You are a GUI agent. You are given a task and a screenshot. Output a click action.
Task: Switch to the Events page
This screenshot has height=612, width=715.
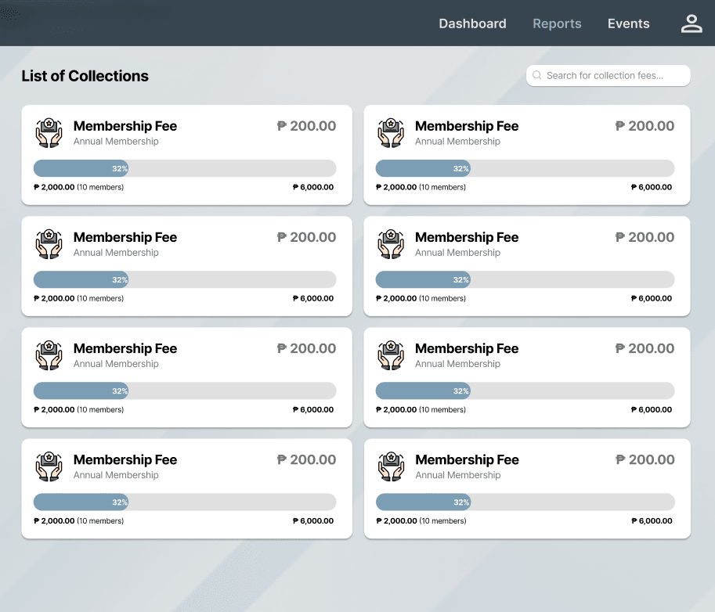point(628,23)
